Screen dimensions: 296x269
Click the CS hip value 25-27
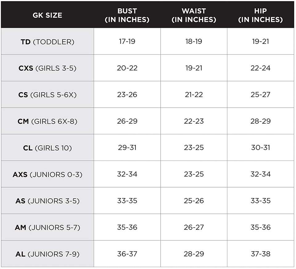tap(261, 94)
